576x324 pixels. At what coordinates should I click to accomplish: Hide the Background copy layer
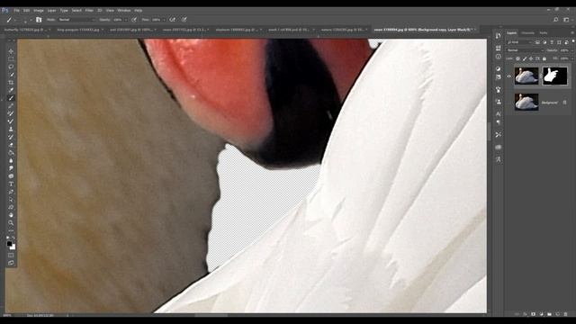[509, 76]
